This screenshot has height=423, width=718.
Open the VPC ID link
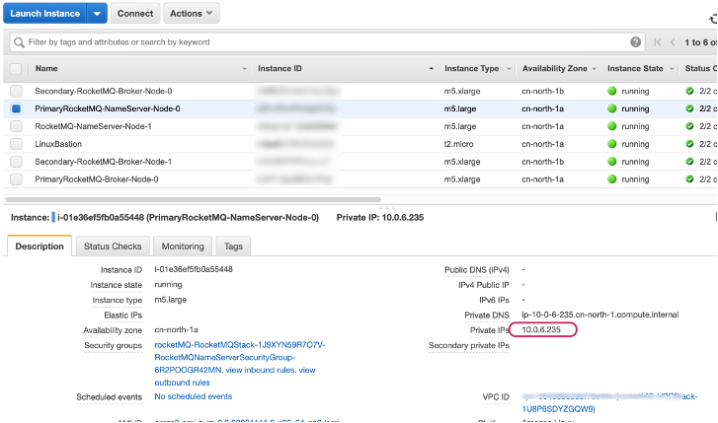point(609,402)
